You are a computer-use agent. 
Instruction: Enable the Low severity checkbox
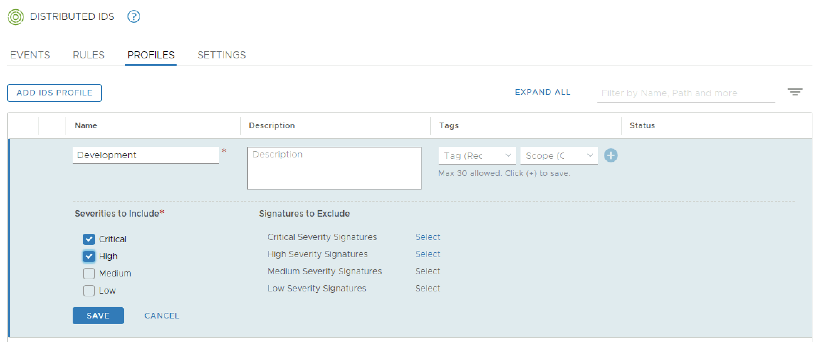(89, 290)
